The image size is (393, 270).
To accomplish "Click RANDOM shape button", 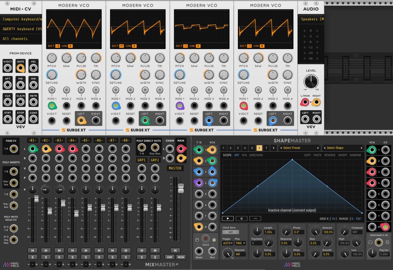I will [355, 155].
